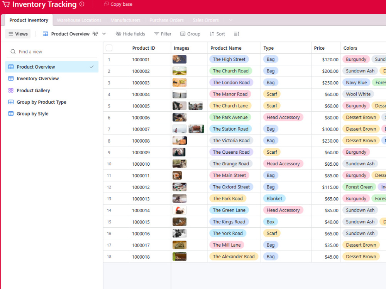Focus the Find a view search field

click(52, 52)
